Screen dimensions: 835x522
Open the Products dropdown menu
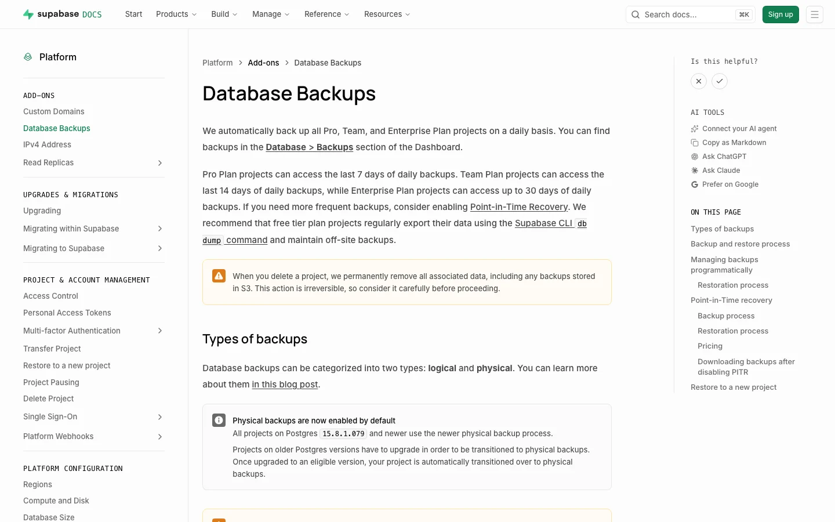176,14
